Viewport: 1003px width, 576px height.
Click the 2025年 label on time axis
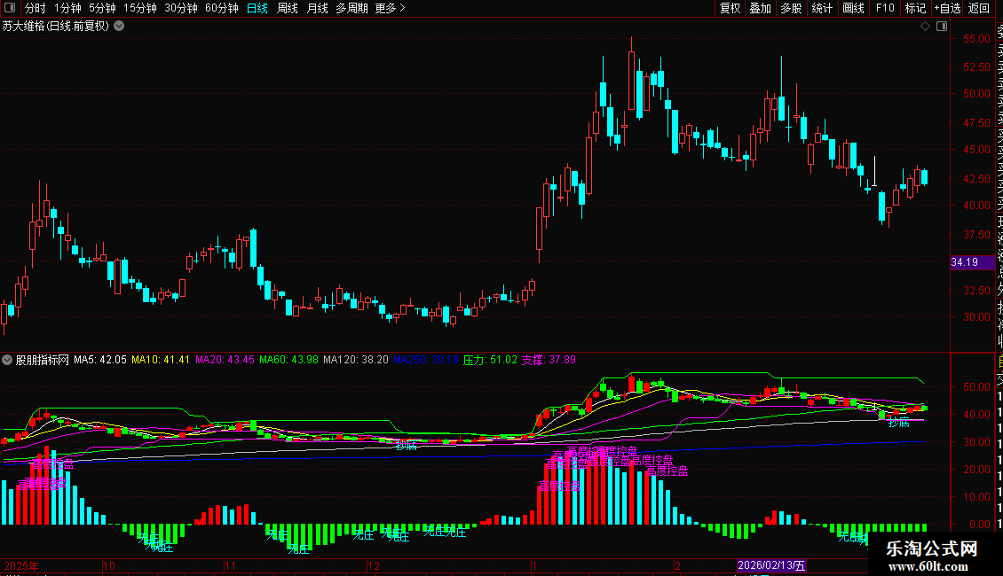tap(21, 565)
